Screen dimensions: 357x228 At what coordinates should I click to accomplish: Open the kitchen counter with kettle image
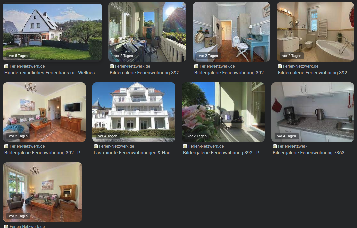point(313,112)
